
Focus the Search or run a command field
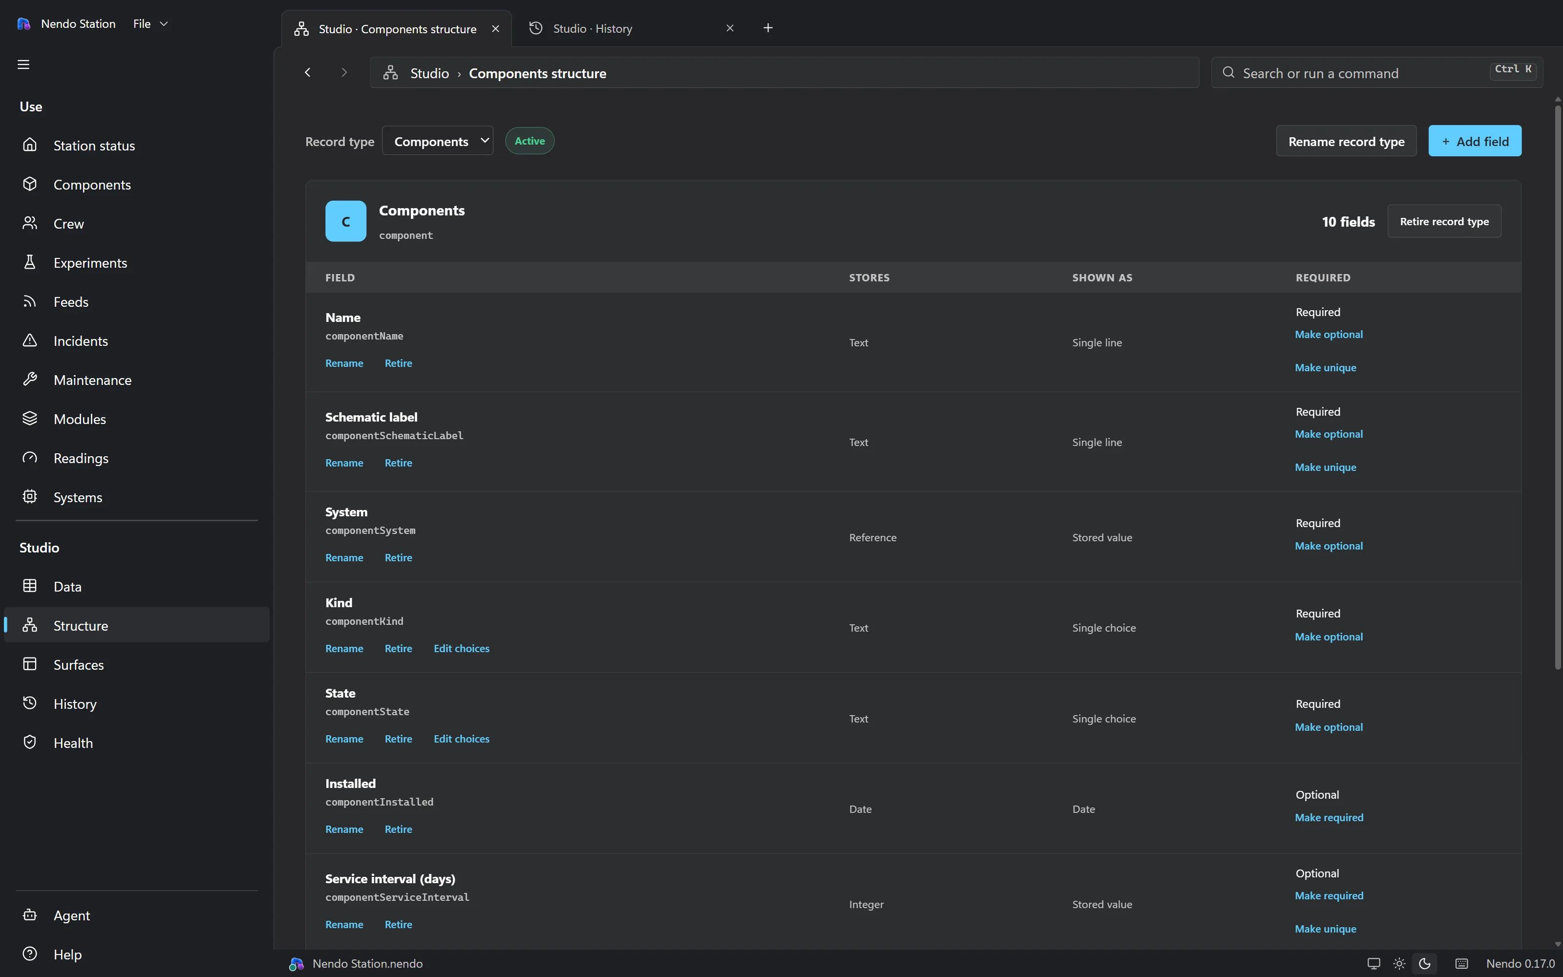[1377, 73]
